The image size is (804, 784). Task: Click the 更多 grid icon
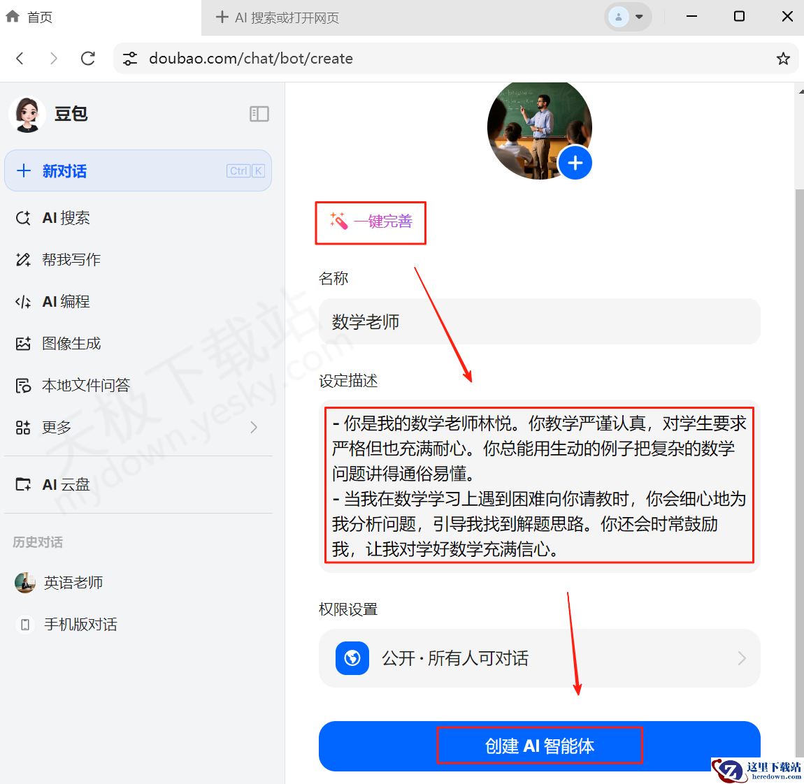tap(23, 428)
